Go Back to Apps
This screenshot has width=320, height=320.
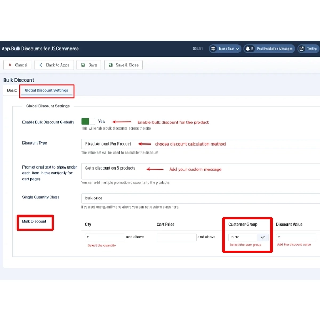click(54, 65)
